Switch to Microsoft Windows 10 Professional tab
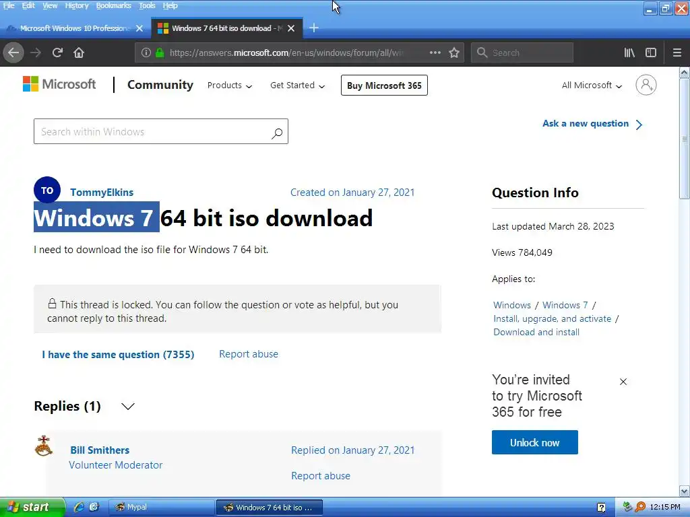Viewport: 690px width, 517px height. [x=75, y=28]
